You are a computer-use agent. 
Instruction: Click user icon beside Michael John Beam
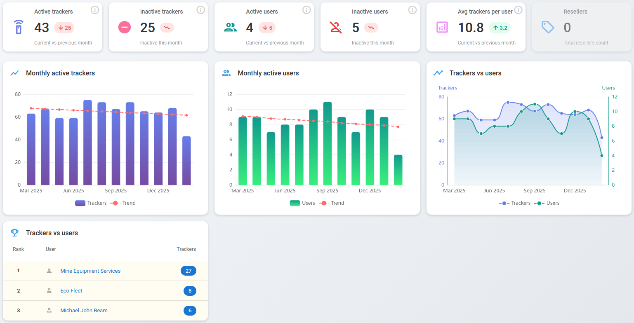(x=49, y=311)
